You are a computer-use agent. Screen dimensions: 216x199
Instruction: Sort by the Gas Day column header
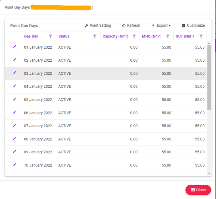31,37
